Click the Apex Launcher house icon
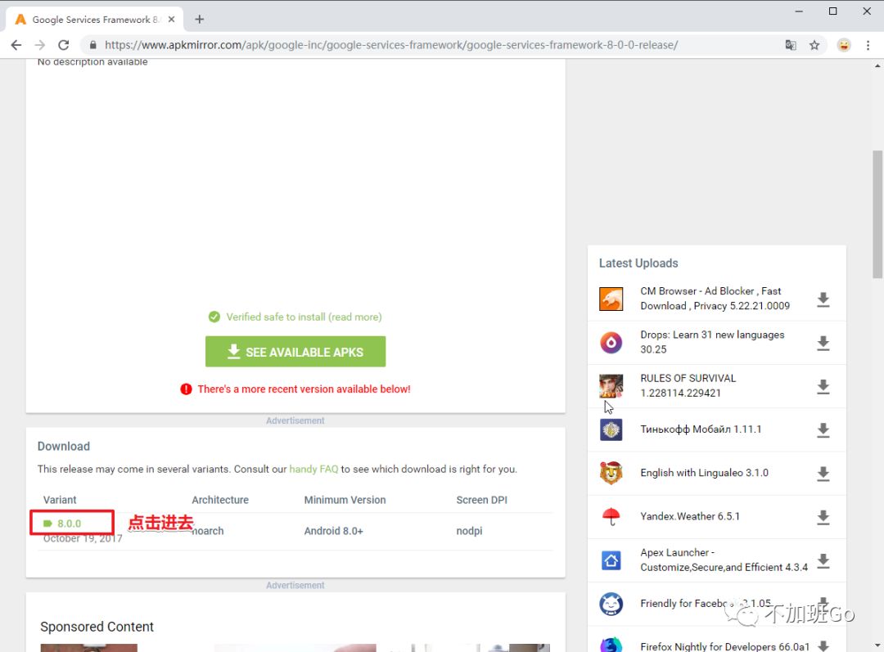Image resolution: width=884 pixels, height=652 pixels. (x=611, y=560)
